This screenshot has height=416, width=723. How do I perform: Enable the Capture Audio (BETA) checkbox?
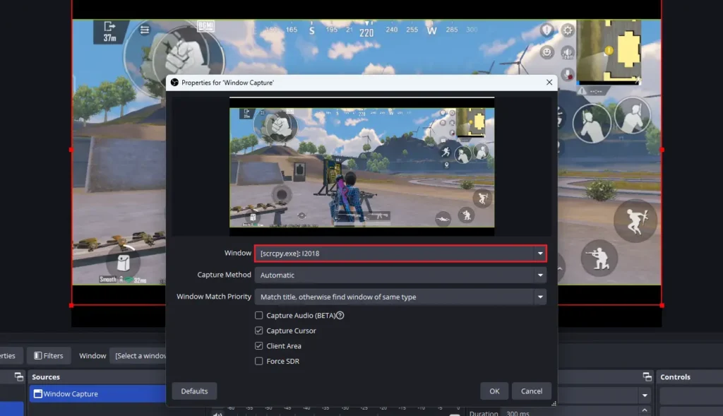[x=259, y=315]
